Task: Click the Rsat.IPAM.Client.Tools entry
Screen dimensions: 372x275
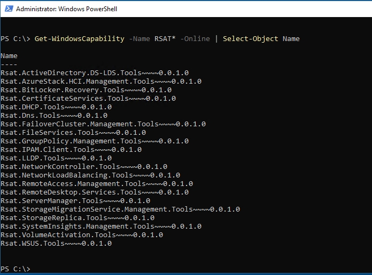Action: coord(71,150)
